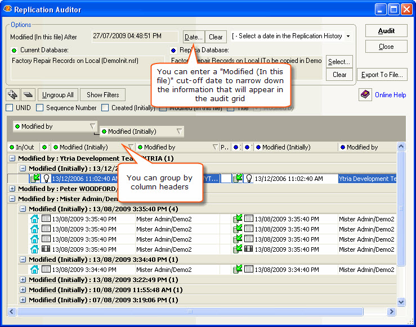The height and width of the screenshot is (327, 416).
Task: Expand the 13/08/2009 3:22:49 PM group
Action: (23, 280)
